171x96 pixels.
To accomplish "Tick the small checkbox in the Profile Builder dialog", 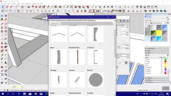I will coord(128,30).
